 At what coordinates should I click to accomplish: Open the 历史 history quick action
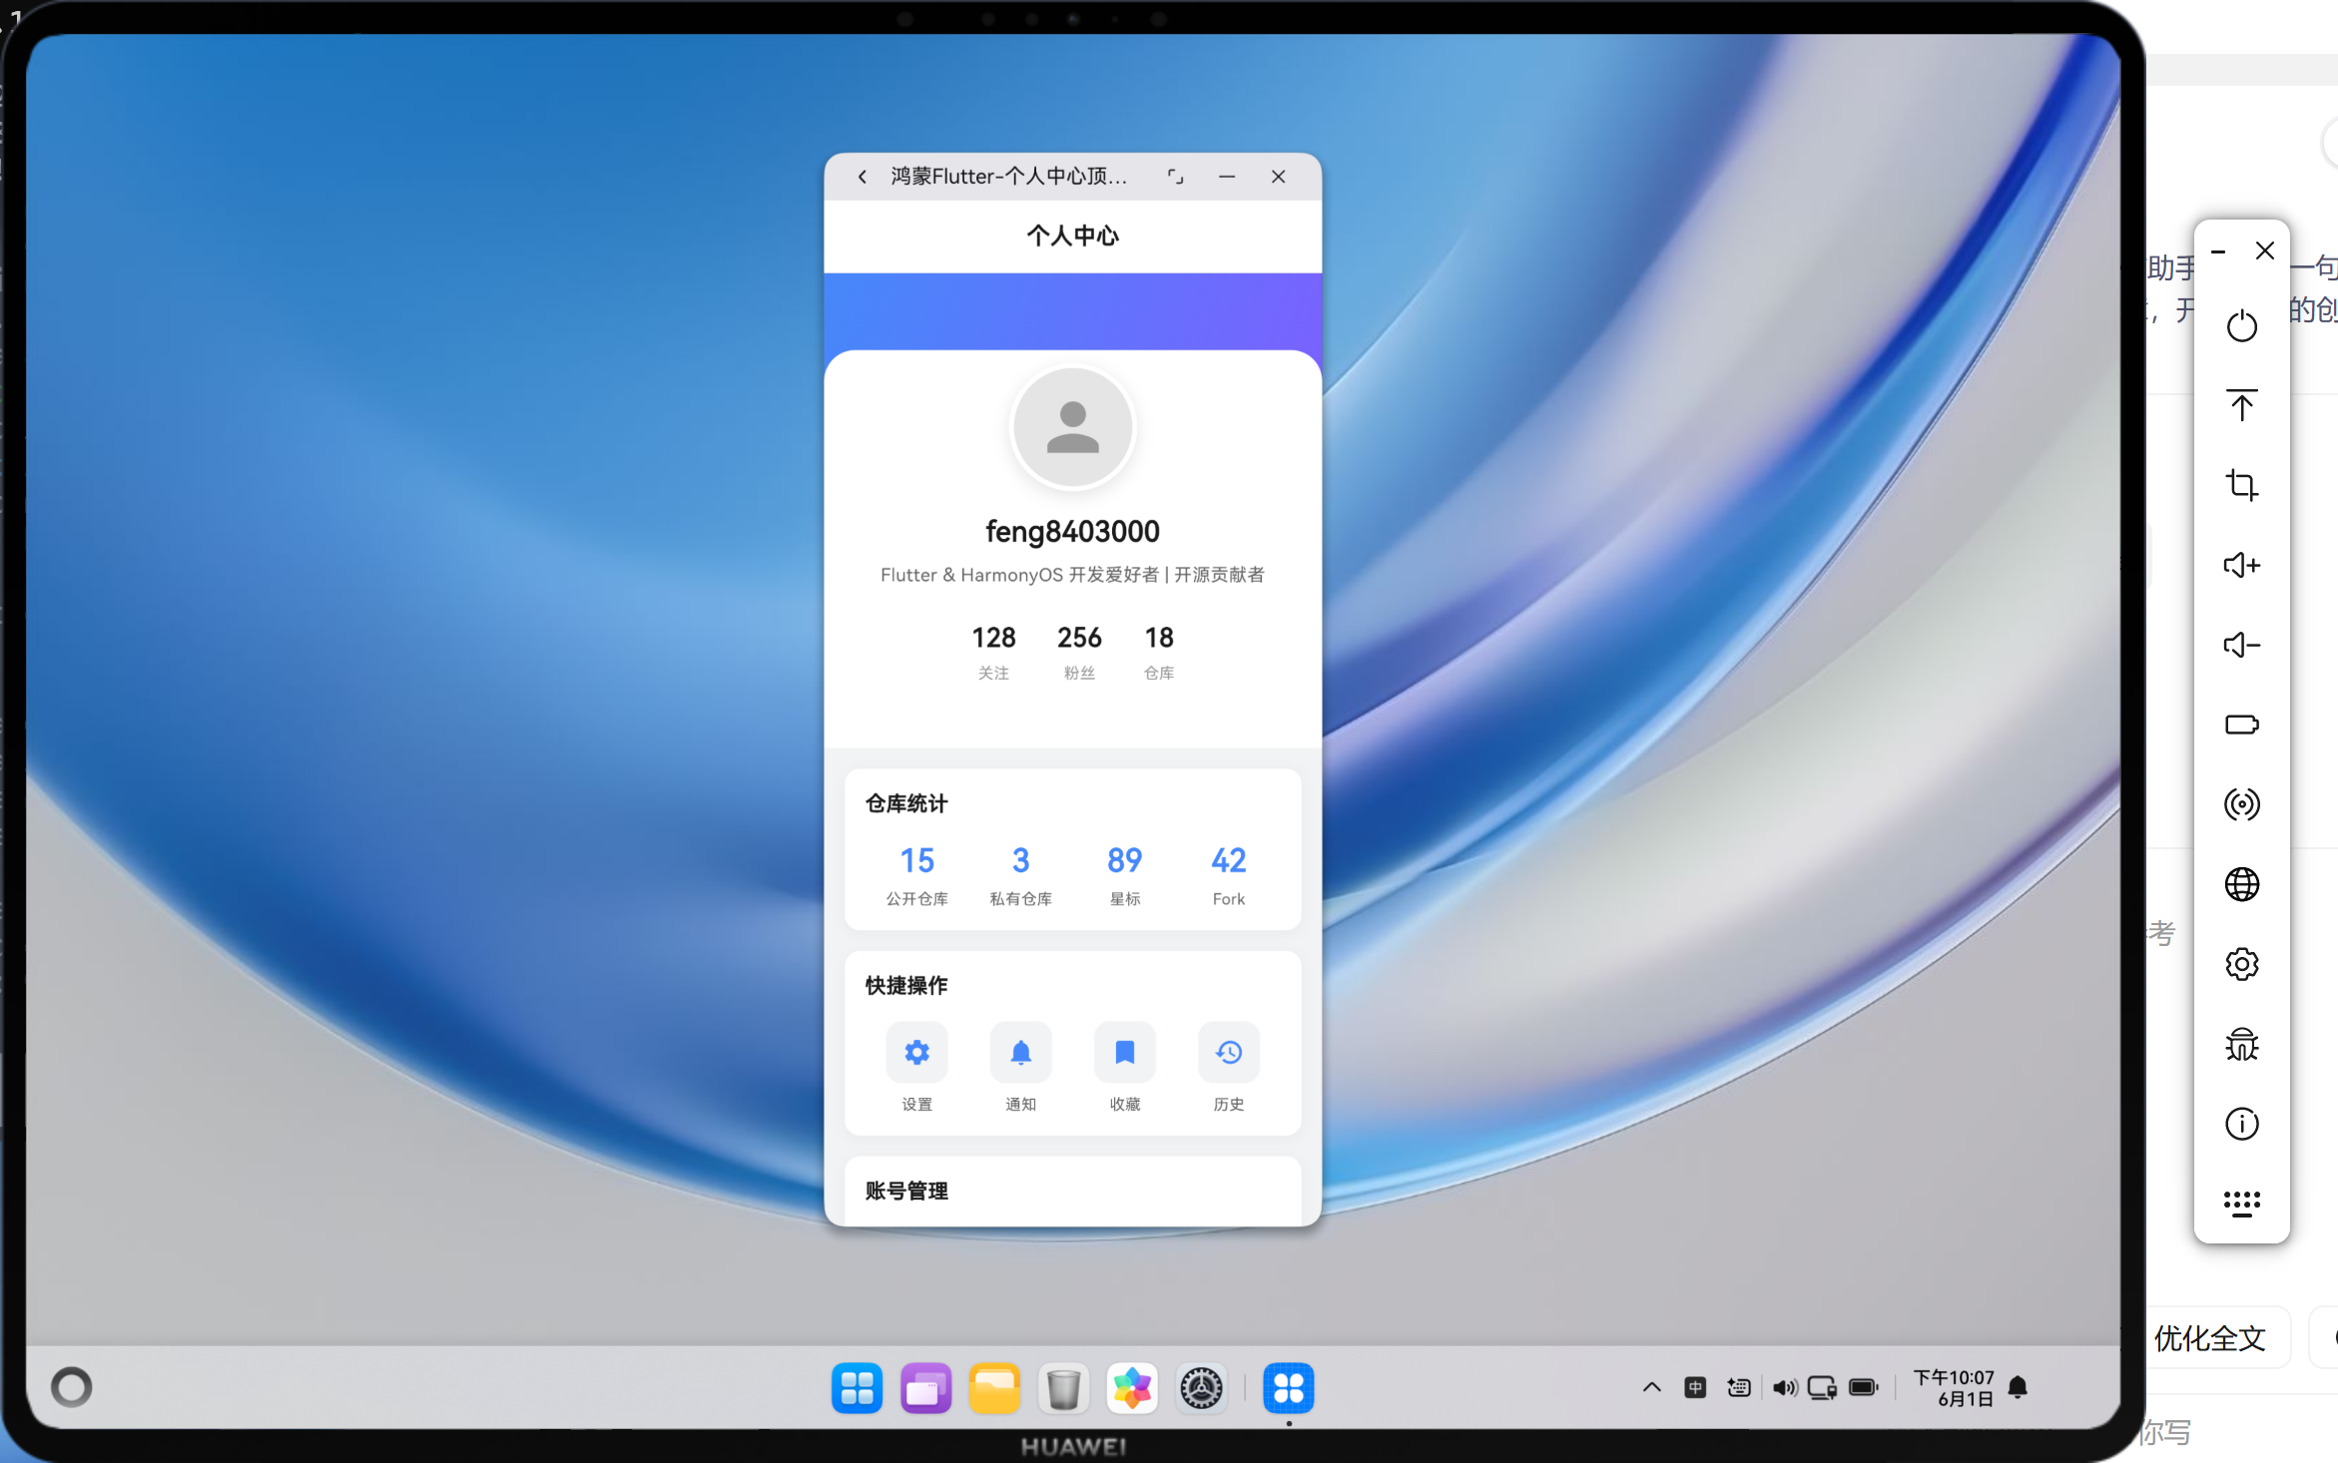1228,1067
